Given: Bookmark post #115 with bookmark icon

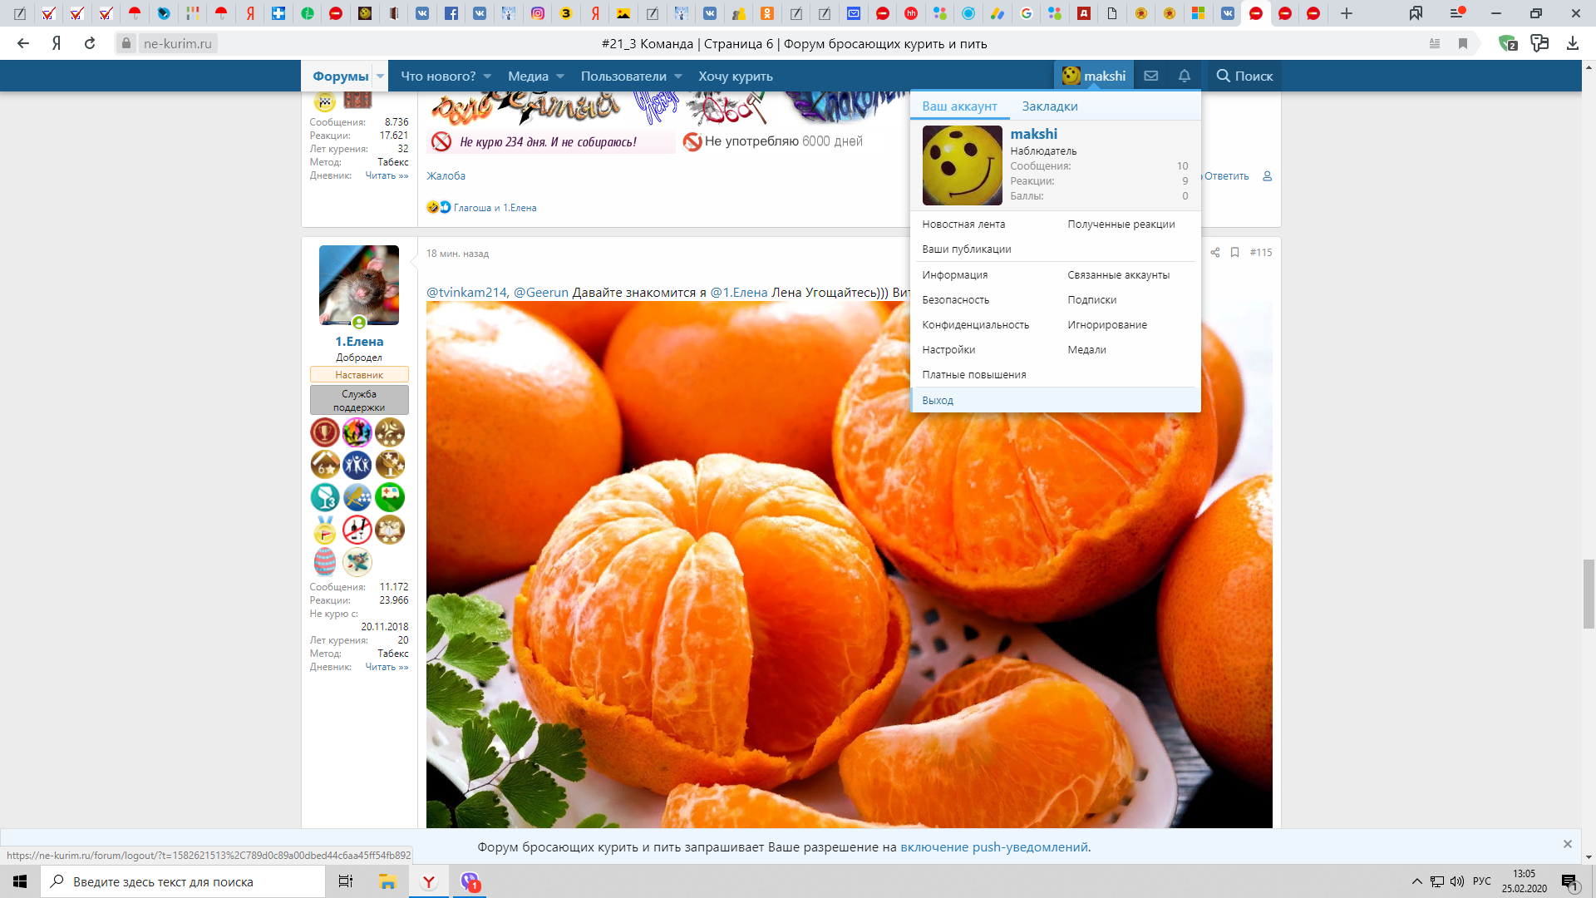Looking at the screenshot, I should tap(1235, 252).
